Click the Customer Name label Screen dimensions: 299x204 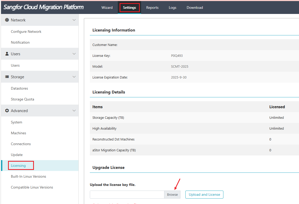click(105, 45)
